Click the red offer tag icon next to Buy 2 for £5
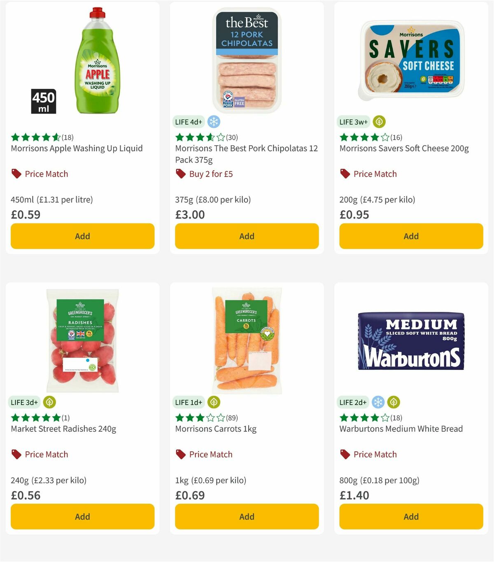This screenshot has width=494, height=562. tap(180, 174)
